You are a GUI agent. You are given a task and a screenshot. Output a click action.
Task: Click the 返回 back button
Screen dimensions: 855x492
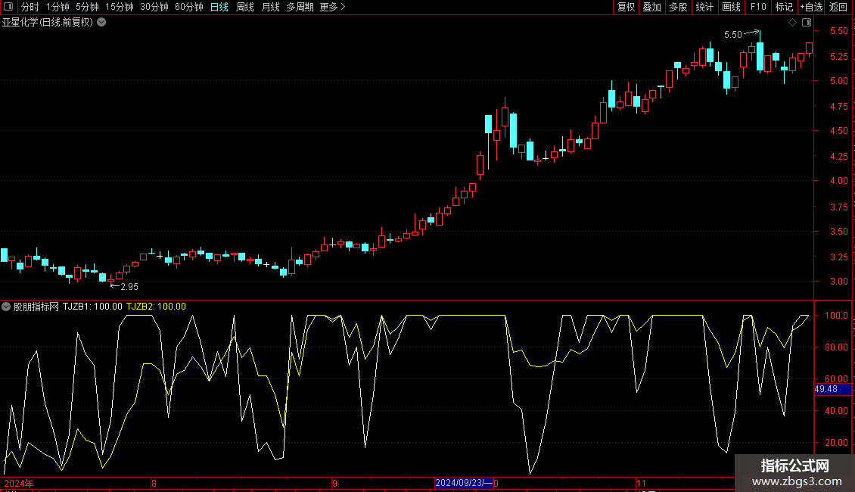point(838,7)
